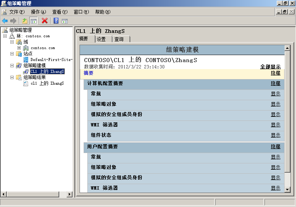
Task: Select the 组策略管理 root tree item
Action: point(21,30)
